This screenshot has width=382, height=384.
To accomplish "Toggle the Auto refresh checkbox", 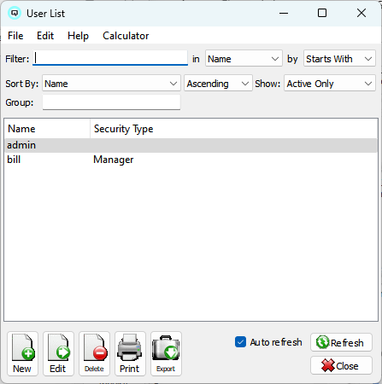I will [240, 342].
